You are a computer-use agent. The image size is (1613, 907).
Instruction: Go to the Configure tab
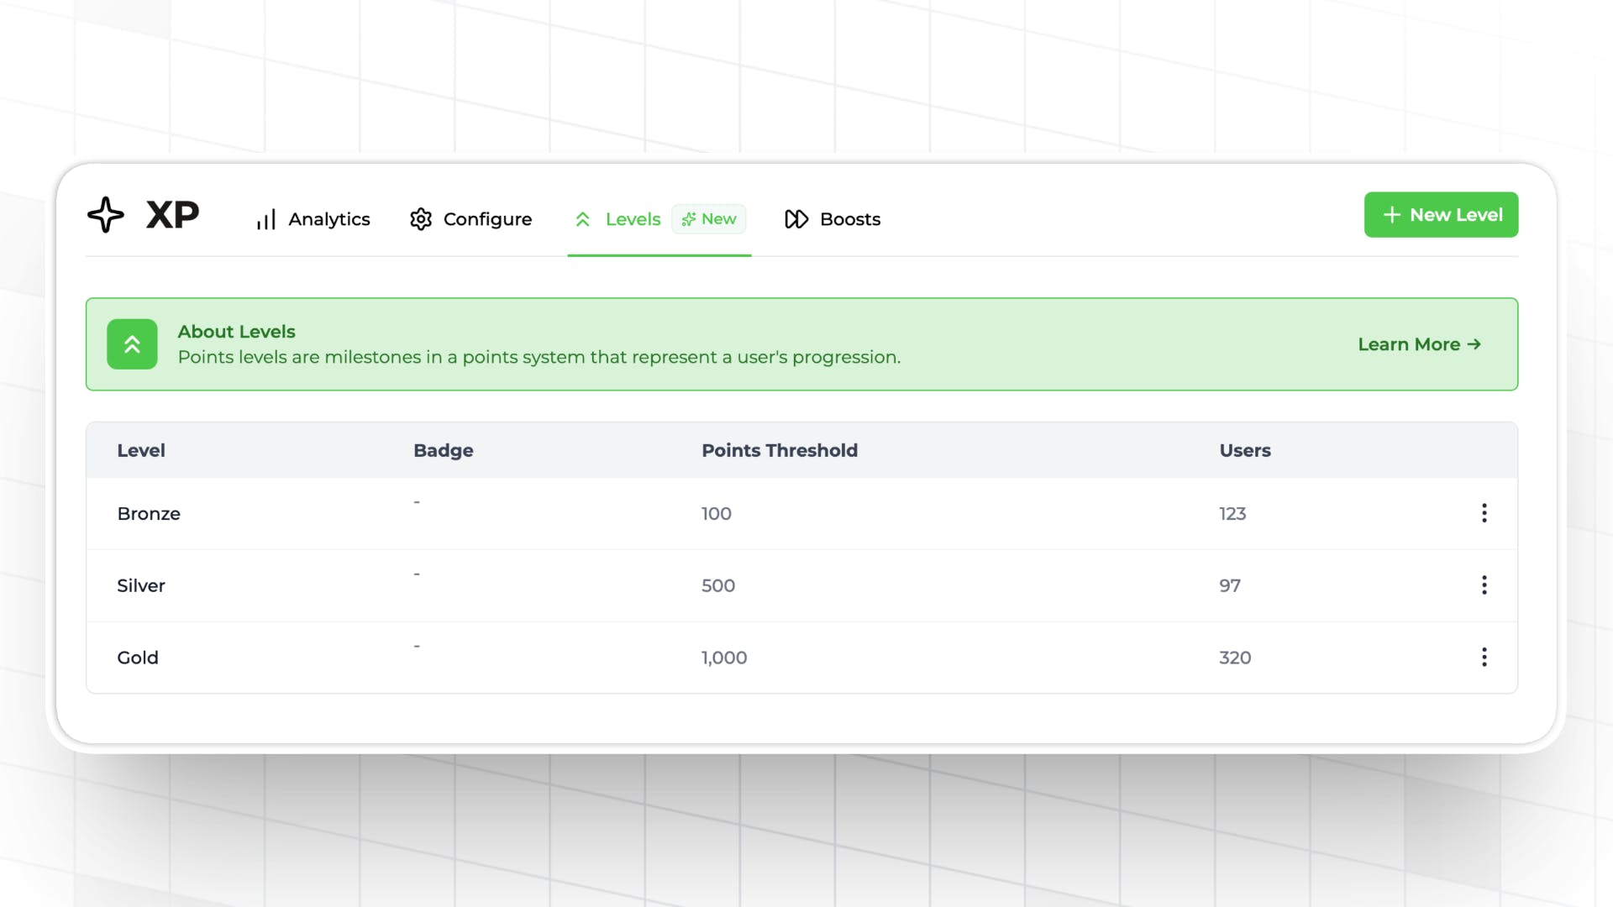point(487,219)
